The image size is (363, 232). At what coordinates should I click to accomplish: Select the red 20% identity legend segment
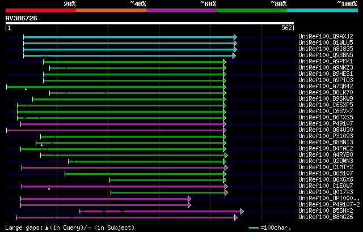(x=41, y=10)
